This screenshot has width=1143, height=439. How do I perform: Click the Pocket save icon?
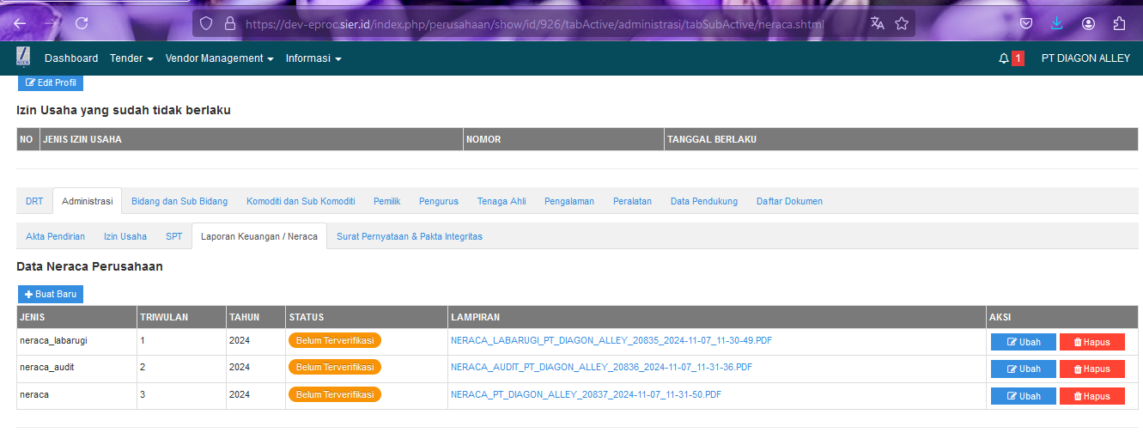pos(1026,23)
